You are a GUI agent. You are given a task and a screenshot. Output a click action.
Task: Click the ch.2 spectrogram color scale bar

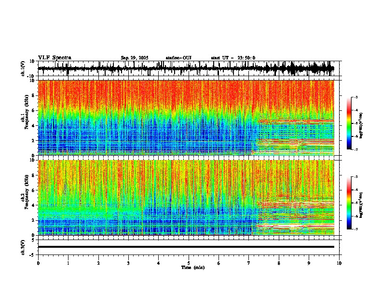349,203
